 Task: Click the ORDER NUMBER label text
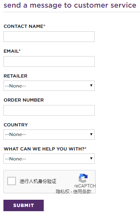coord(24,100)
